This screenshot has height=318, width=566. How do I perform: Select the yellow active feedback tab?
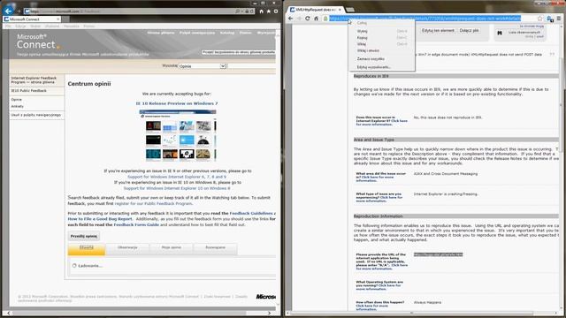click(87, 249)
